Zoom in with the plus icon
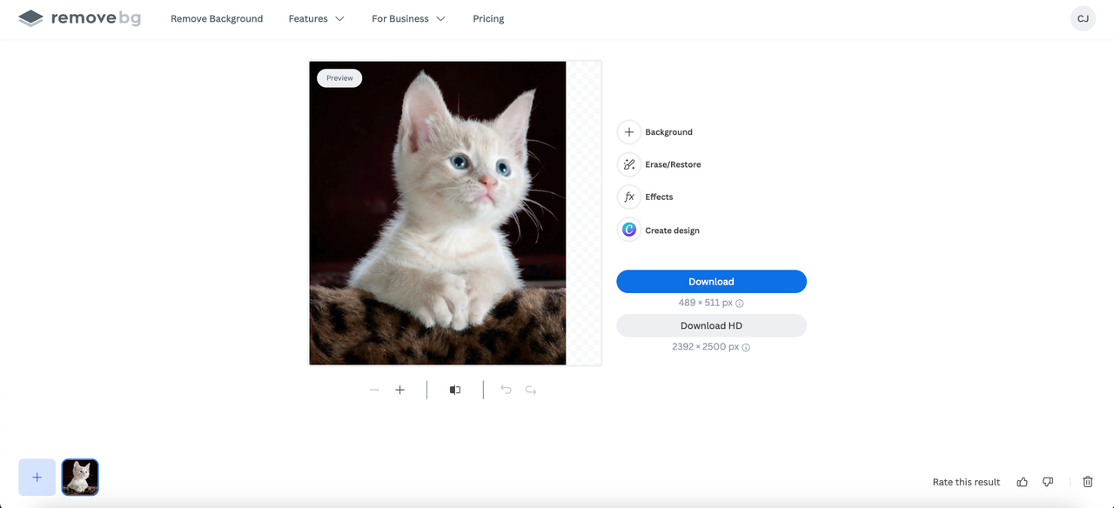 click(400, 390)
